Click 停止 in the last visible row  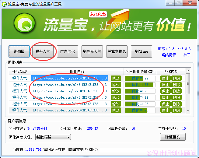(x=165, y=110)
